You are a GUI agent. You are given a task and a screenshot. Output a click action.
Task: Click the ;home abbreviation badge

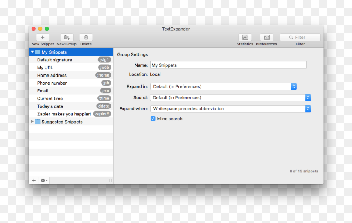103,75
